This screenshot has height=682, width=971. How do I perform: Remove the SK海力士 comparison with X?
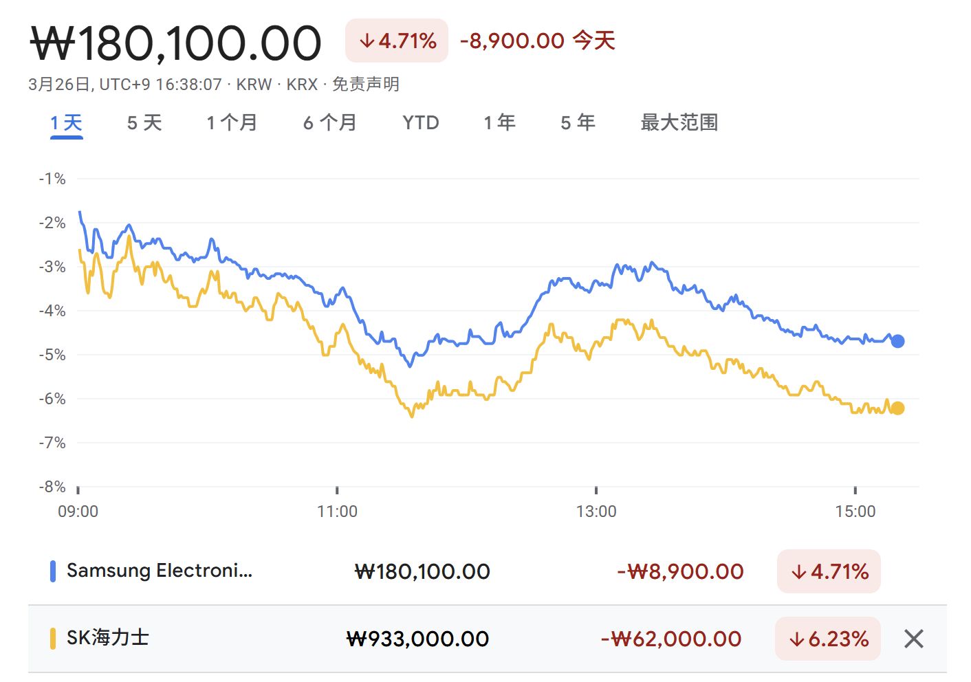coord(913,639)
